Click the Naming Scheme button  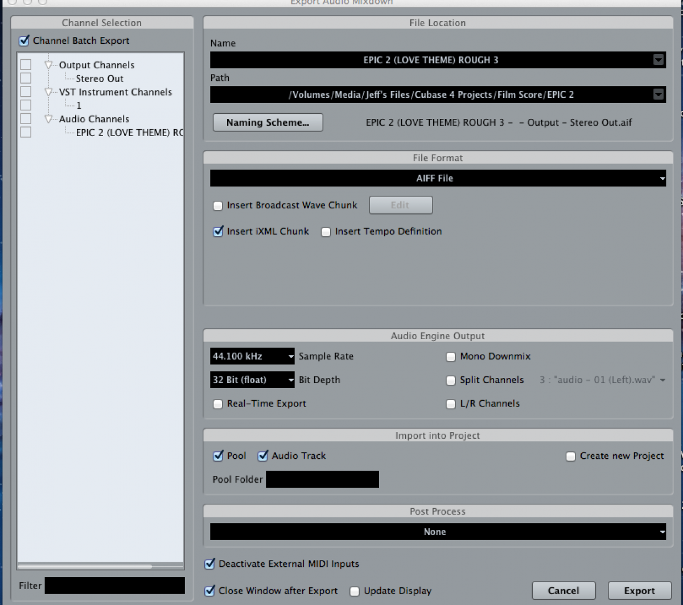click(268, 122)
